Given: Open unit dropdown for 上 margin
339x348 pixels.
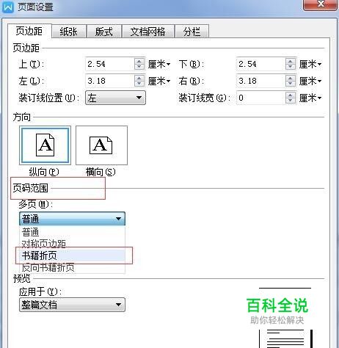Looking at the screenshot, I should pyautogui.click(x=159, y=65).
